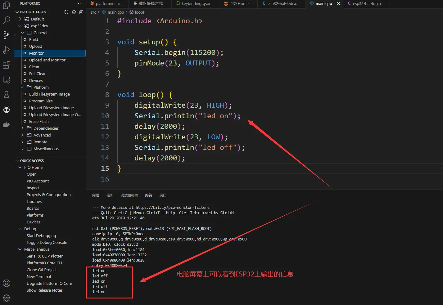Run the Build task

click(34, 39)
